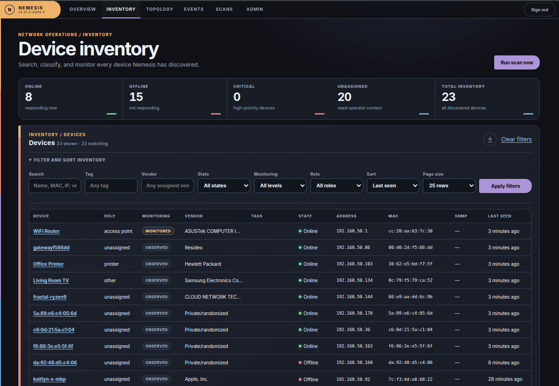Focus the Search name, MAC, IP field

click(55, 185)
